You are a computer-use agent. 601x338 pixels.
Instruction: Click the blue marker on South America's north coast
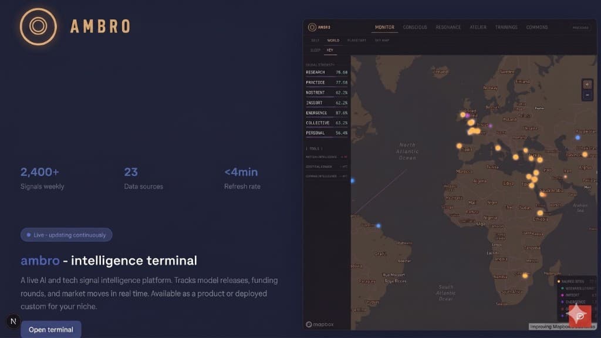[379, 226]
